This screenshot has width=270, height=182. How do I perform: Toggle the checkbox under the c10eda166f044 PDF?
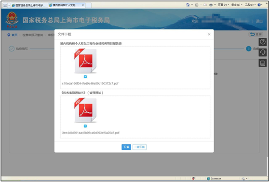(x=85, y=77)
